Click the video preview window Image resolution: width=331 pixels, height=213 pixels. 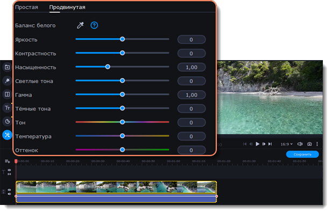pyautogui.click(x=270, y=97)
